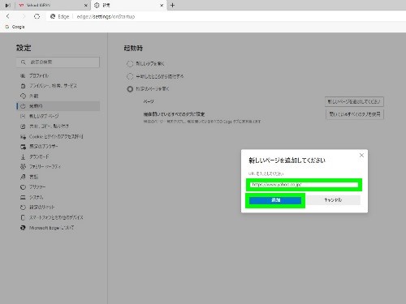Click the URL input field in dialog

(x=304, y=185)
